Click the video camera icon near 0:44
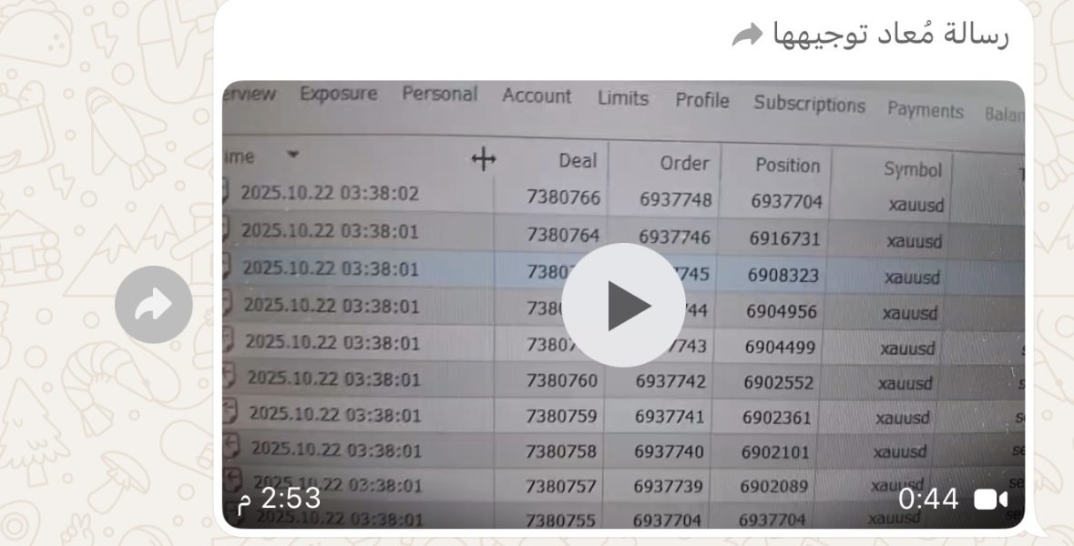Viewport: 1074px width, 546px height. [x=990, y=500]
